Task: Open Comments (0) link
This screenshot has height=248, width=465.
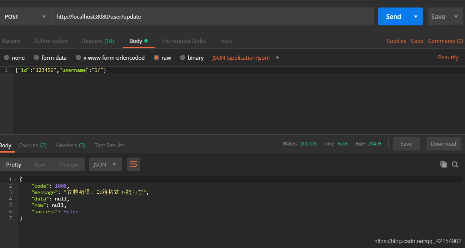Action: [445, 41]
